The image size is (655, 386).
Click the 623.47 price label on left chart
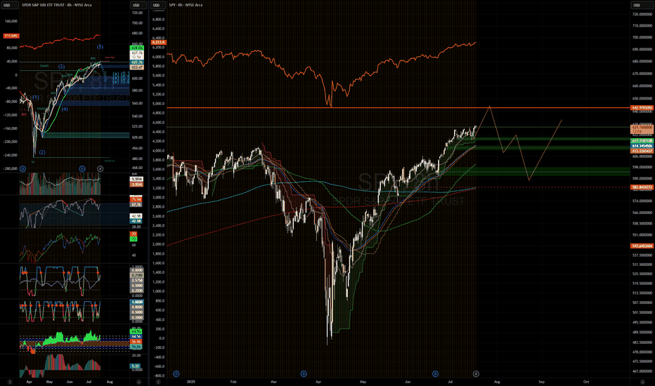click(x=137, y=67)
